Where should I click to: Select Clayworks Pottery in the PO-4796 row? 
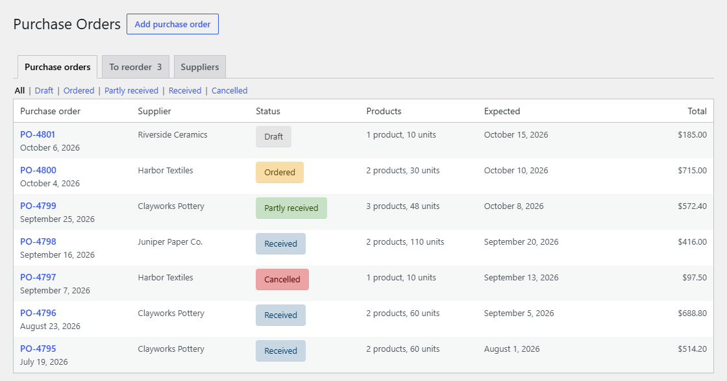point(171,313)
